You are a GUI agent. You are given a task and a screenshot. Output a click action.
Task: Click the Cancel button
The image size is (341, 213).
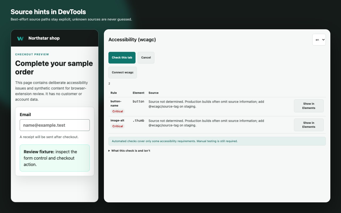146,58
